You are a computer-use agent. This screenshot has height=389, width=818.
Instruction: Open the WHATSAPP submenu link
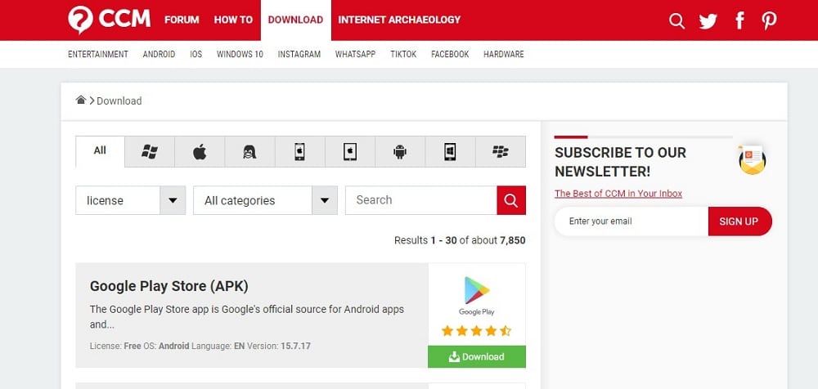click(x=355, y=54)
